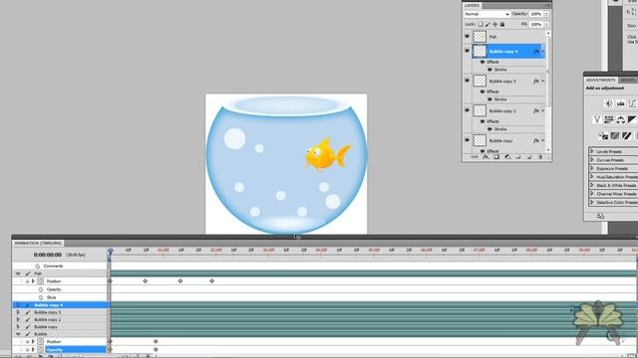Expand Exposure Presets list
The height and width of the screenshot is (358, 638).
(592, 168)
